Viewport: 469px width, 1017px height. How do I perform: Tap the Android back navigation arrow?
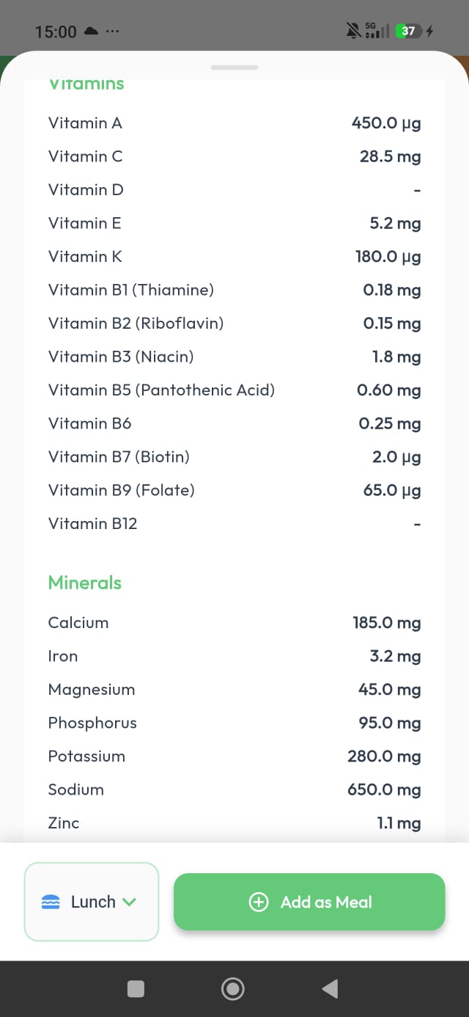(330, 988)
